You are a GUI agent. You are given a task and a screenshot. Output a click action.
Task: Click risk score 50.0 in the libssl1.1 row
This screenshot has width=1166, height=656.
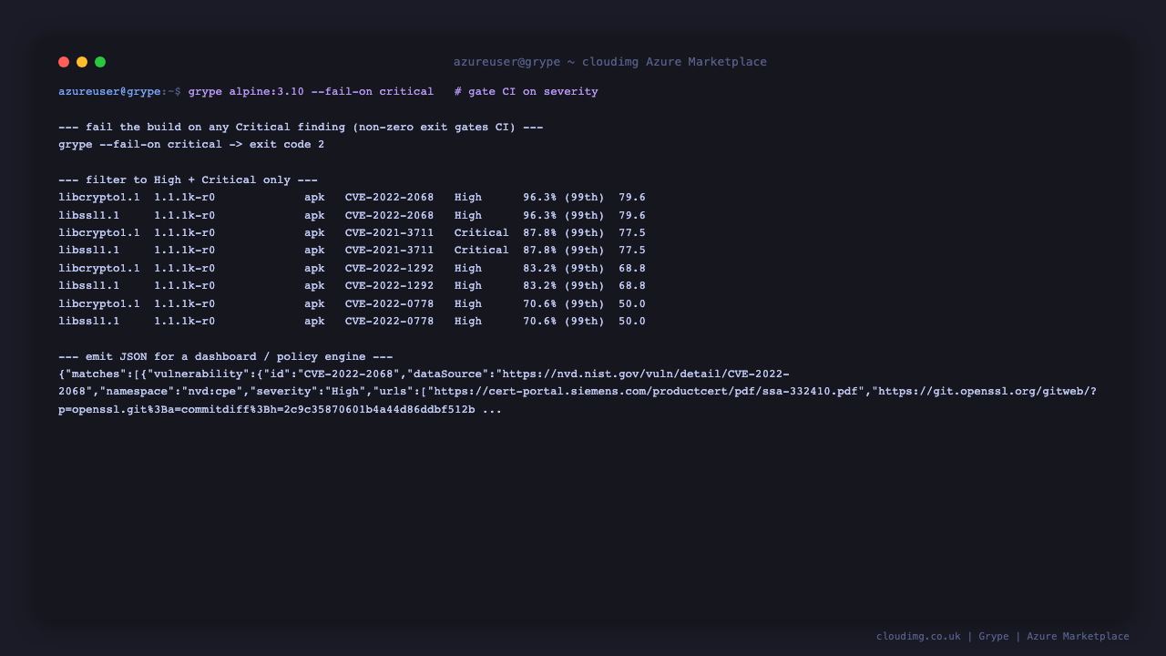click(x=632, y=322)
